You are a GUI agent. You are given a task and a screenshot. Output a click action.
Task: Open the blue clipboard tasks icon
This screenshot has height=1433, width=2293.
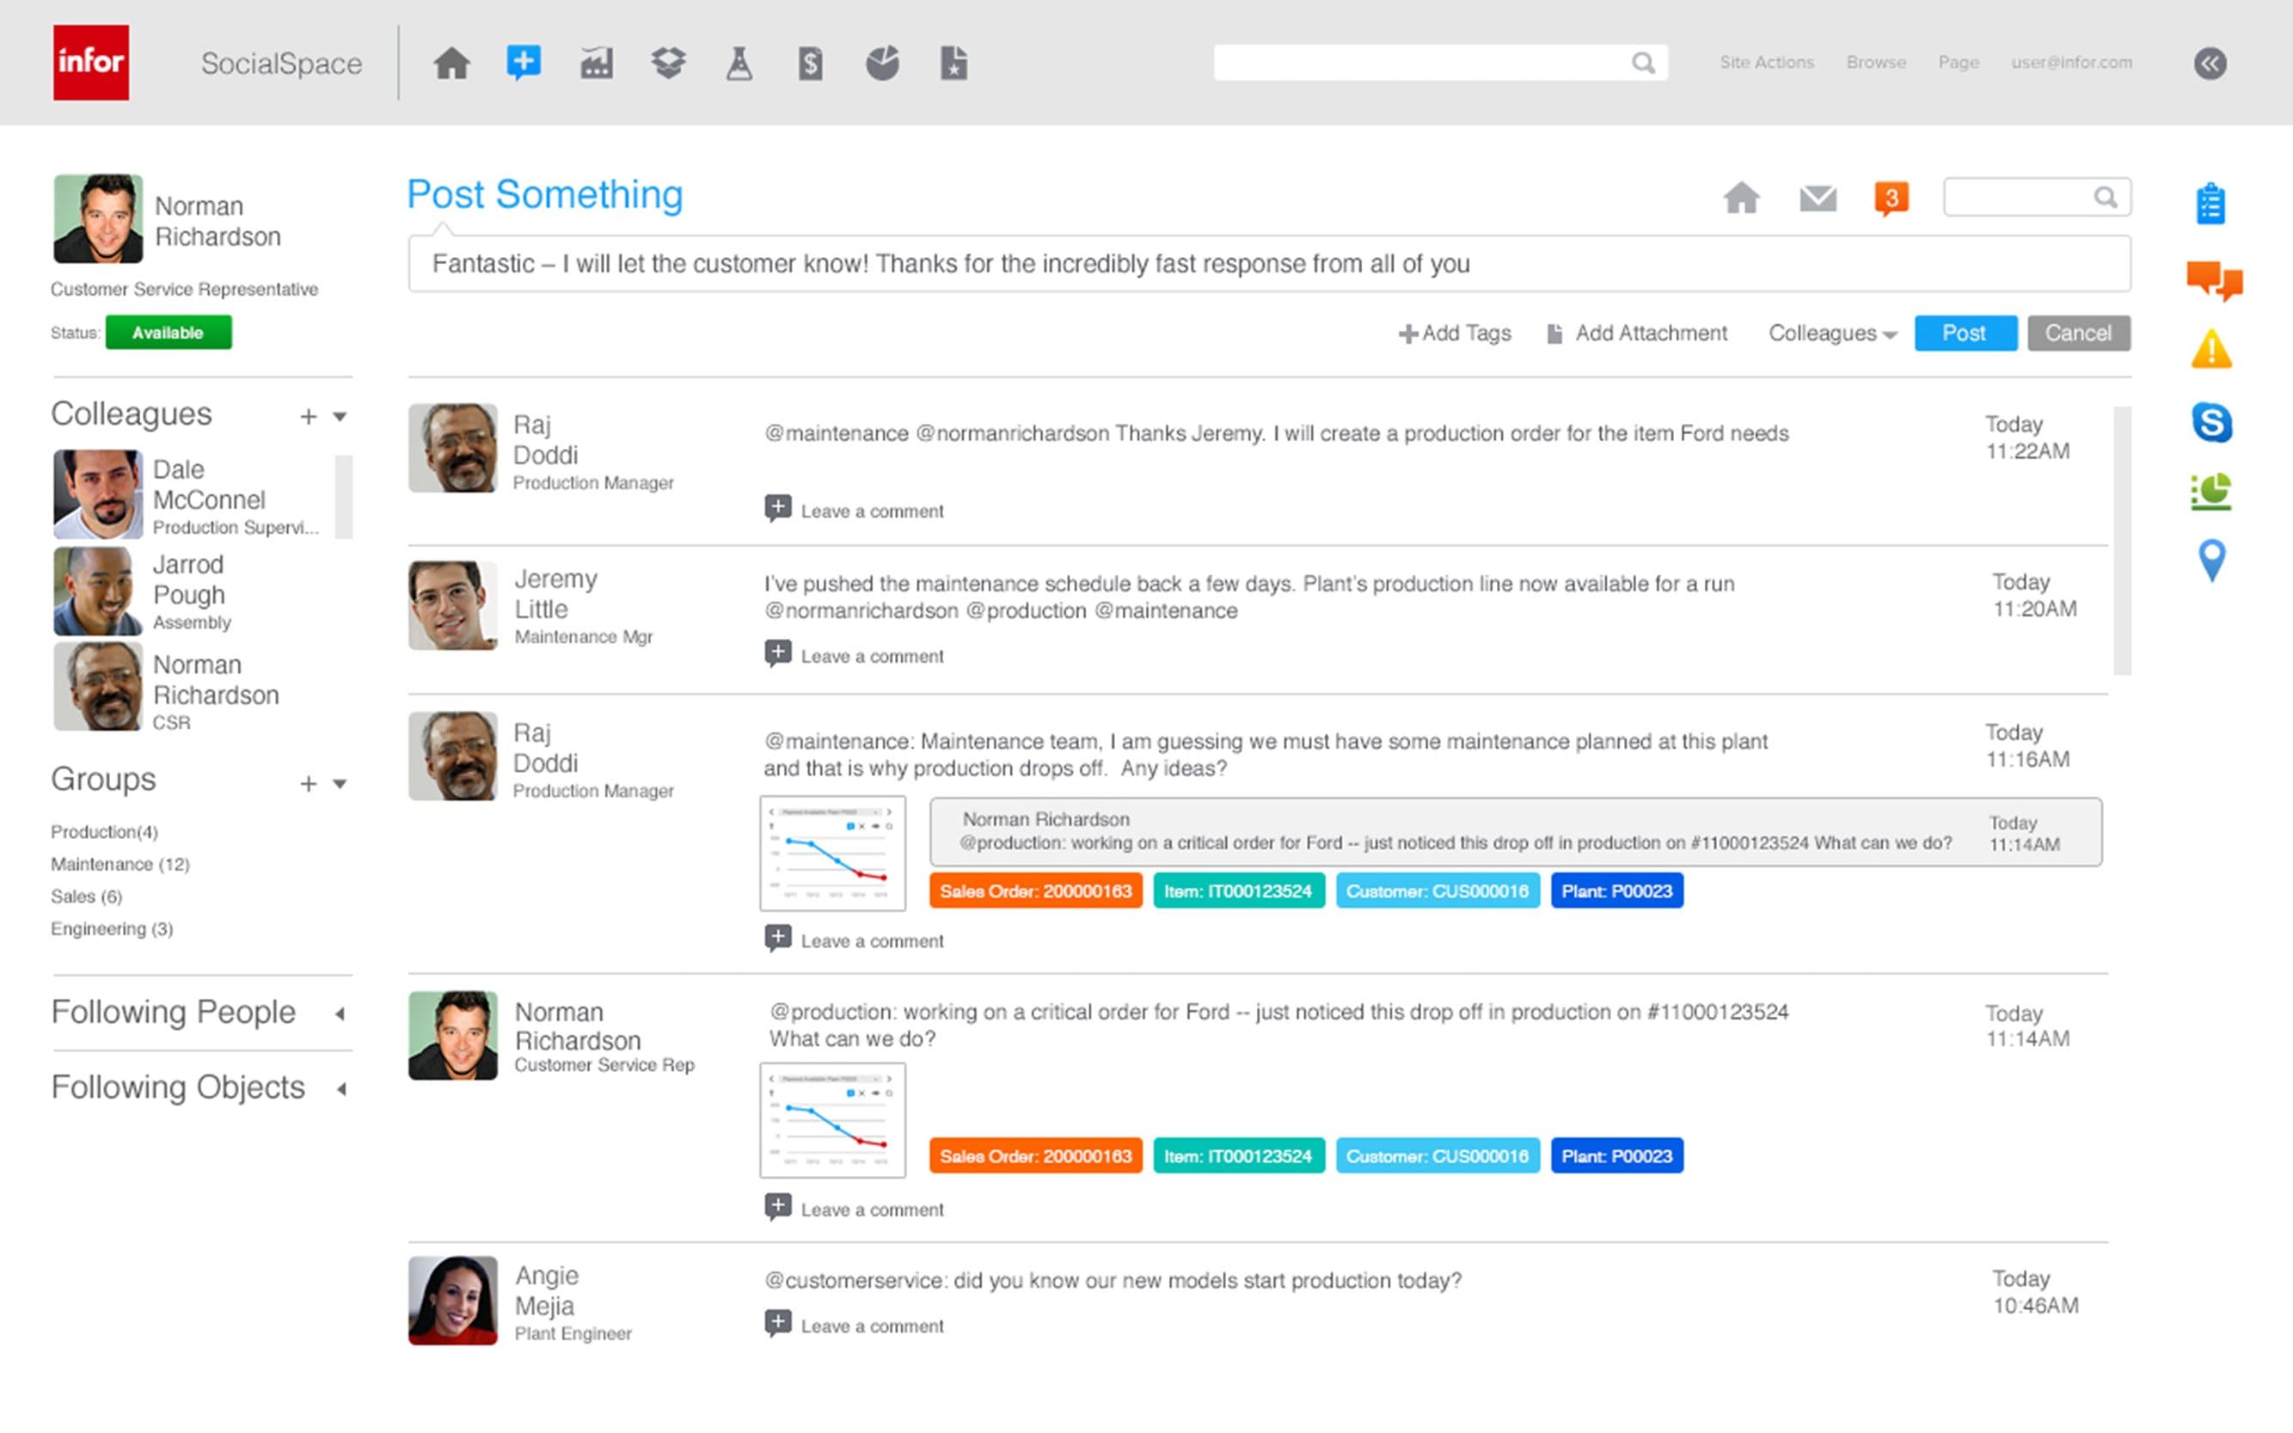tap(2210, 204)
